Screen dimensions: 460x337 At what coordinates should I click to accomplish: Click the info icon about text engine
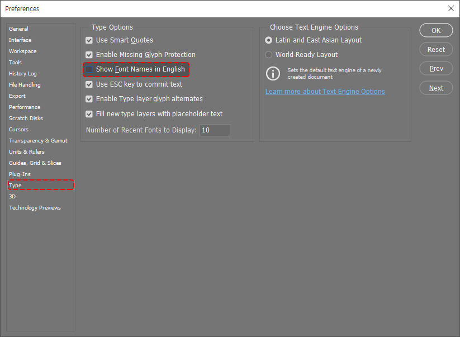click(x=273, y=73)
